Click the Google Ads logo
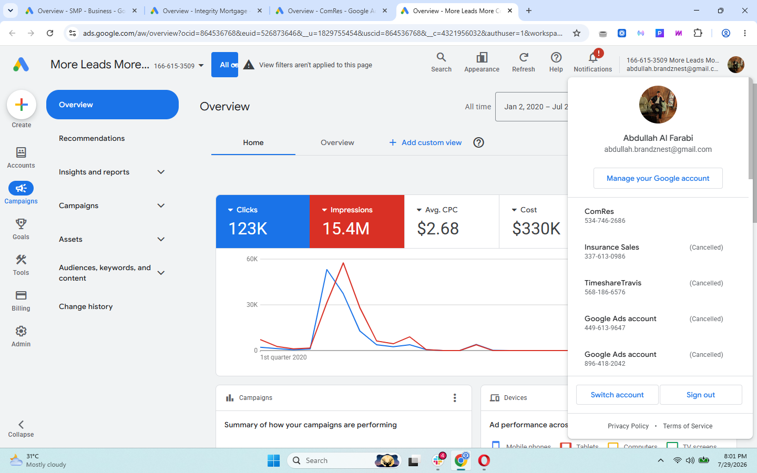The height and width of the screenshot is (473, 757). pyautogui.click(x=21, y=65)
